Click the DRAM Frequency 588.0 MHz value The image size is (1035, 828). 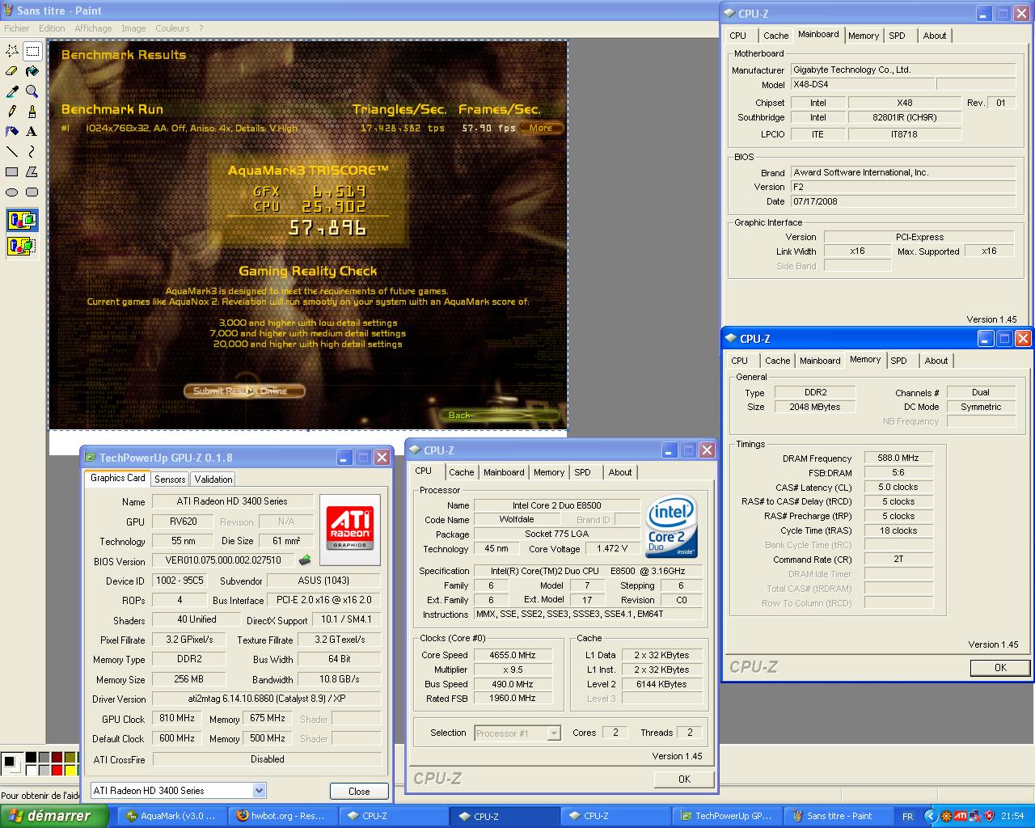coord(898,458)
